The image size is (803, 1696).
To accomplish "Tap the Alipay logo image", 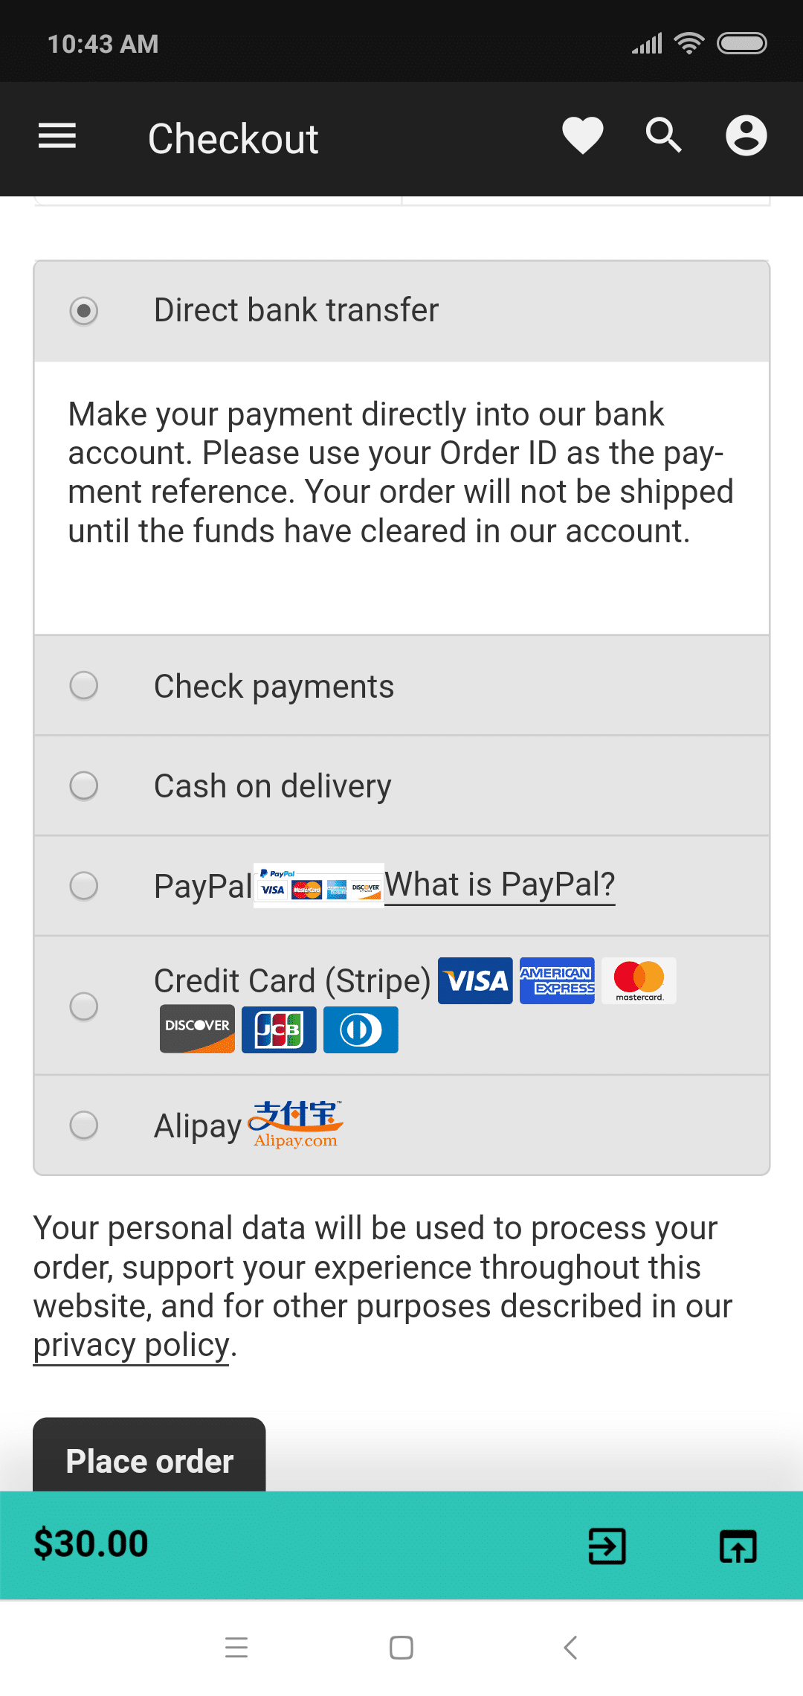I will point(296,1124).
